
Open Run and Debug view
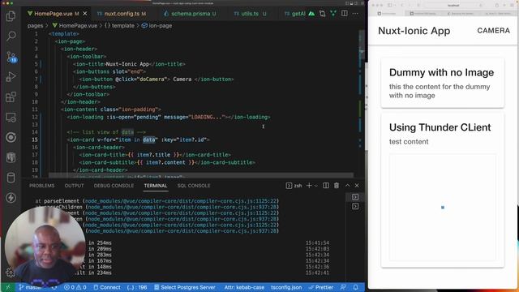pyautogui.click(x=11, y=77)
